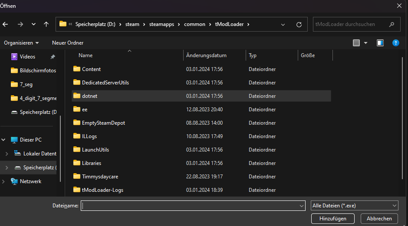408x226 pixels.
Task: Open the help question mark
Action: (x=395, y=43)
